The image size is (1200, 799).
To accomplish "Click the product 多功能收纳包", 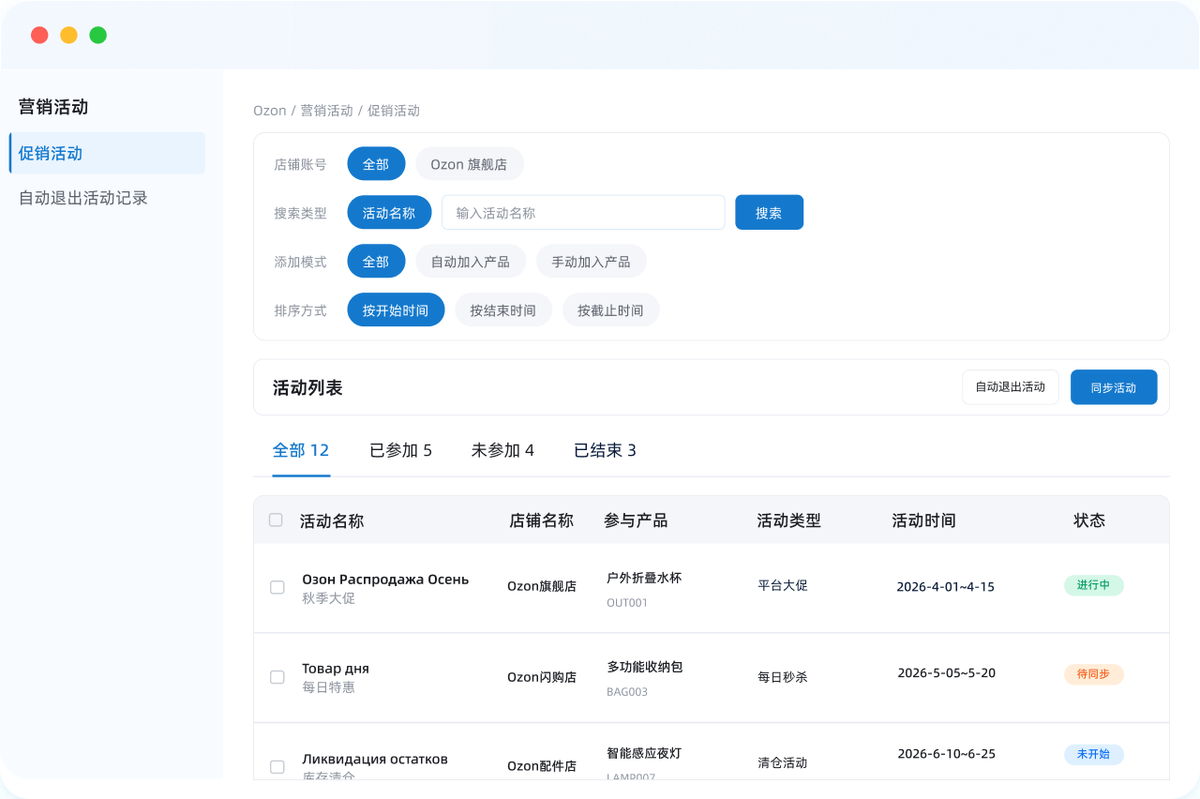I will pos(645,667).
